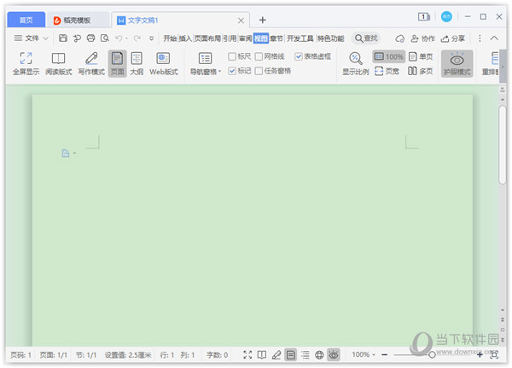The image size is (512, 368).
Task: Enable the 网格线 gridlines checkbox
Action: tap(259, 56)
